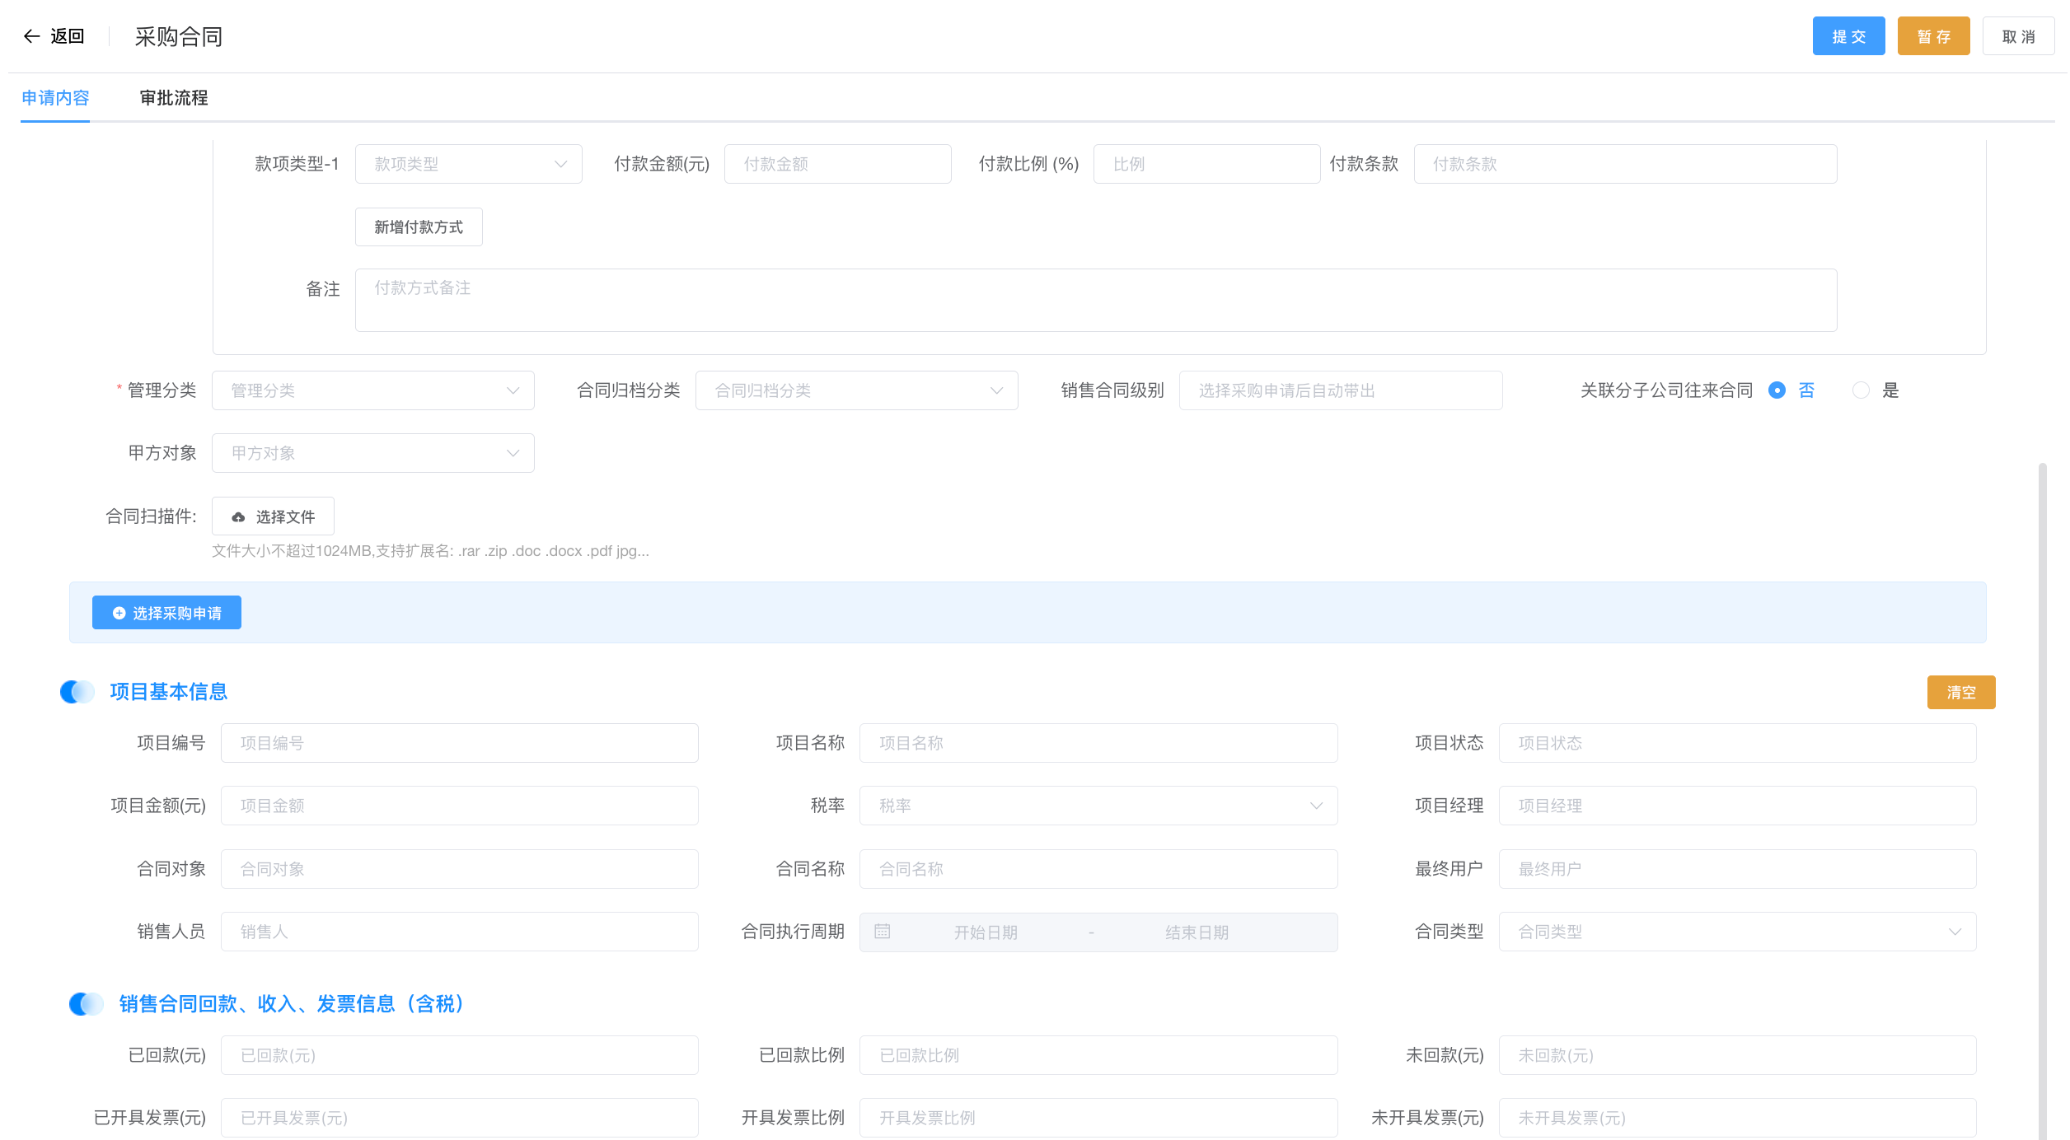Screen dimensions: 2070x1140
Task: Click the orange 清空 button
Action: pos(1960,692)
